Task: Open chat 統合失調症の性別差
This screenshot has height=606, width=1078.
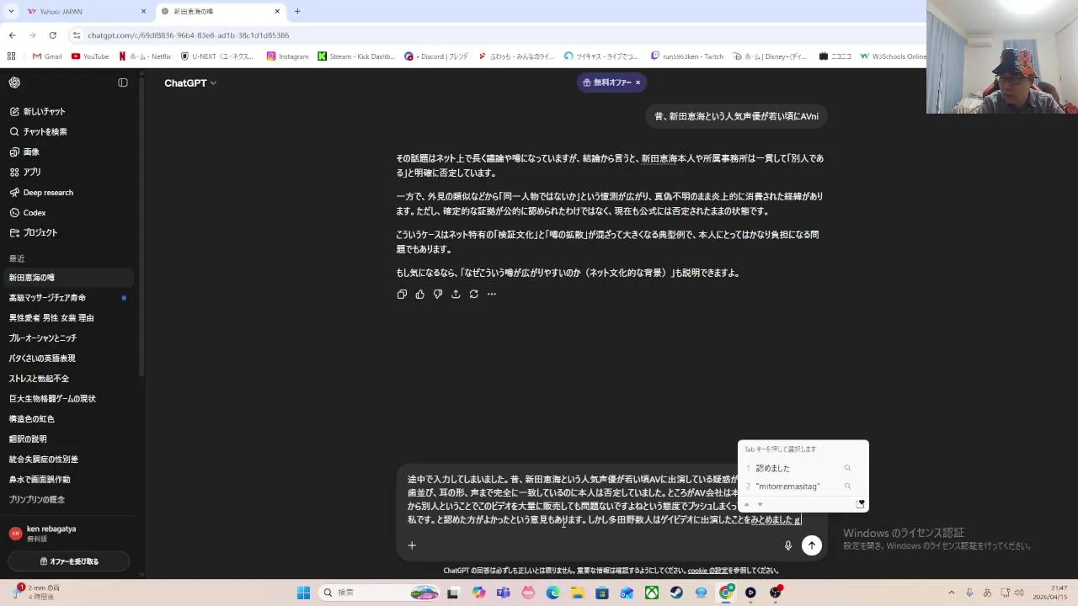Action: click(67, 460)
